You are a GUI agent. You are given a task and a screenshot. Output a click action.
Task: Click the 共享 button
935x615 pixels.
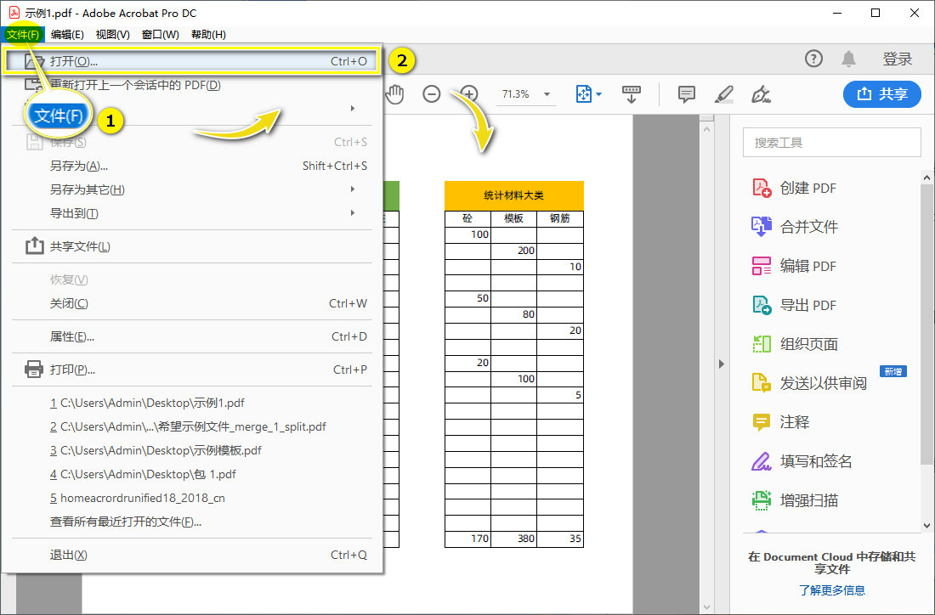[x=882, y=93]
